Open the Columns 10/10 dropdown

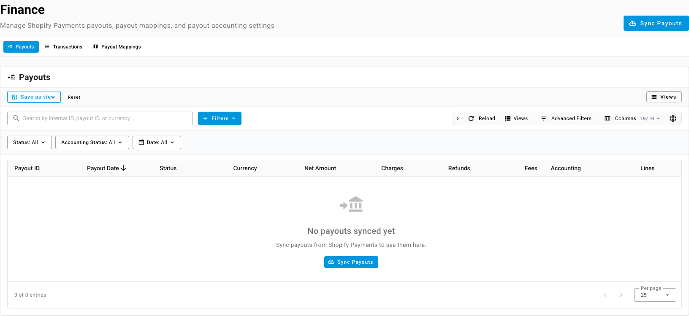click(632, 118)
